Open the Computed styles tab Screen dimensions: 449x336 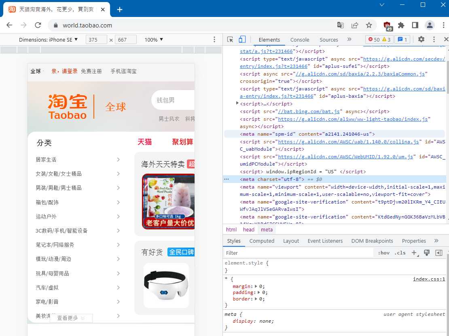tap(262, 241)
